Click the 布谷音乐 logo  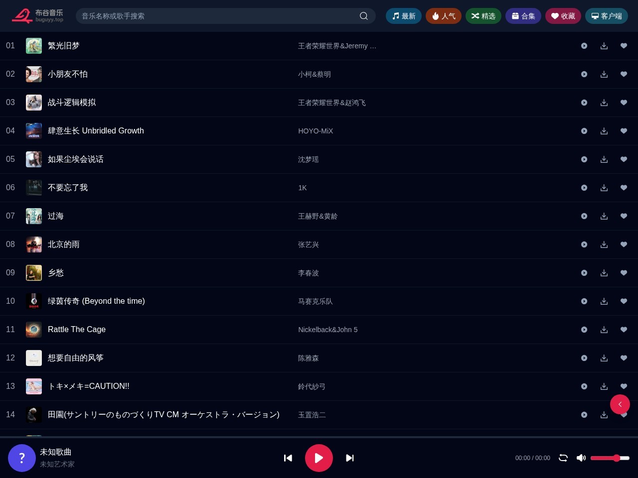[38, 16]
